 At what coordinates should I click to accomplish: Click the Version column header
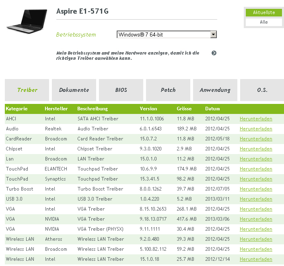pyautogui.click(x=148, y=109)
